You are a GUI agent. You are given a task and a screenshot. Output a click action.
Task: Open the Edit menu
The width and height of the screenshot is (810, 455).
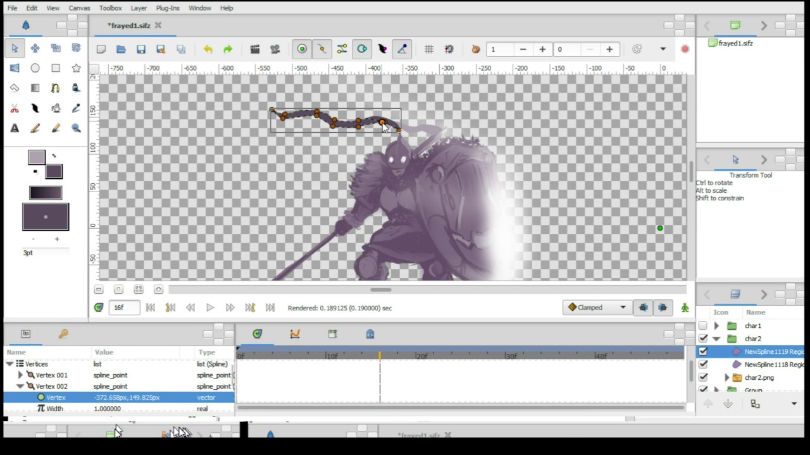pyautogui.click(x=32, y=8)
